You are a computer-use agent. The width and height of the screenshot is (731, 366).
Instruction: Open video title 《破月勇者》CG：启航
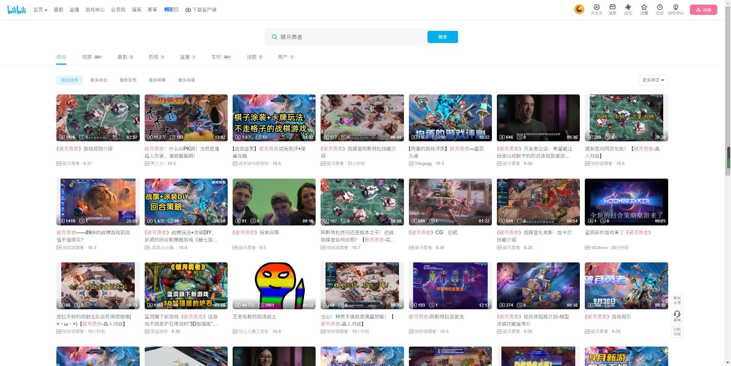point(433,232)
